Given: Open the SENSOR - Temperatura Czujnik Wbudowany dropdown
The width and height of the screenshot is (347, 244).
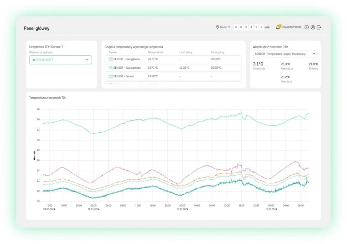Looking at the screenshot, I should tap(285, 54).
